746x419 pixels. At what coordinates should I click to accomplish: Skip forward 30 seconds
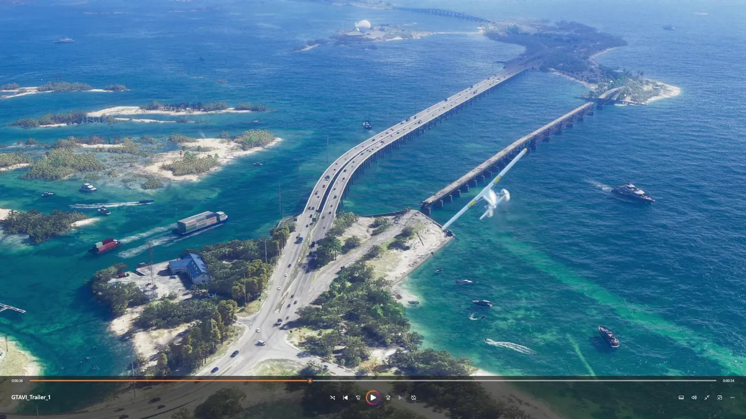388,397
